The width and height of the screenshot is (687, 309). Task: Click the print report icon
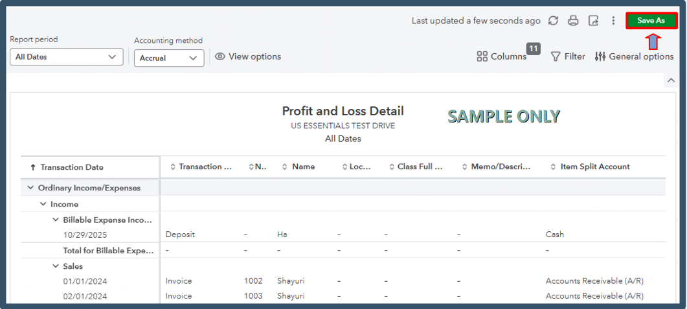pos(573,21)
